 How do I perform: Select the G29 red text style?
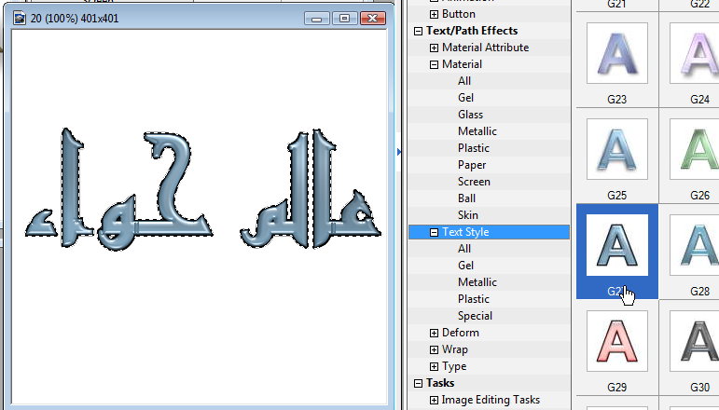click(616, 341)
